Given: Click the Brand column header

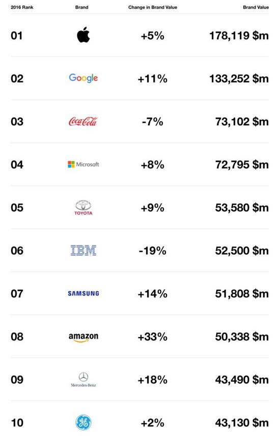Looking at the screenshot, I should click(x=81, y=7).
